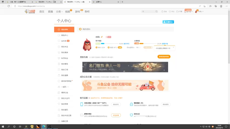Switch to the 主播中心 browser tab
The image size is (230, 129).
[x=106, y=2]
